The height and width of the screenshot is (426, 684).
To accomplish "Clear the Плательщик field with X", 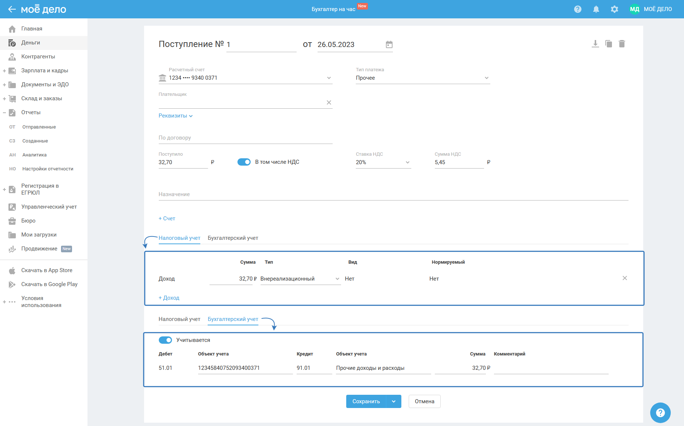I will 329,103.
